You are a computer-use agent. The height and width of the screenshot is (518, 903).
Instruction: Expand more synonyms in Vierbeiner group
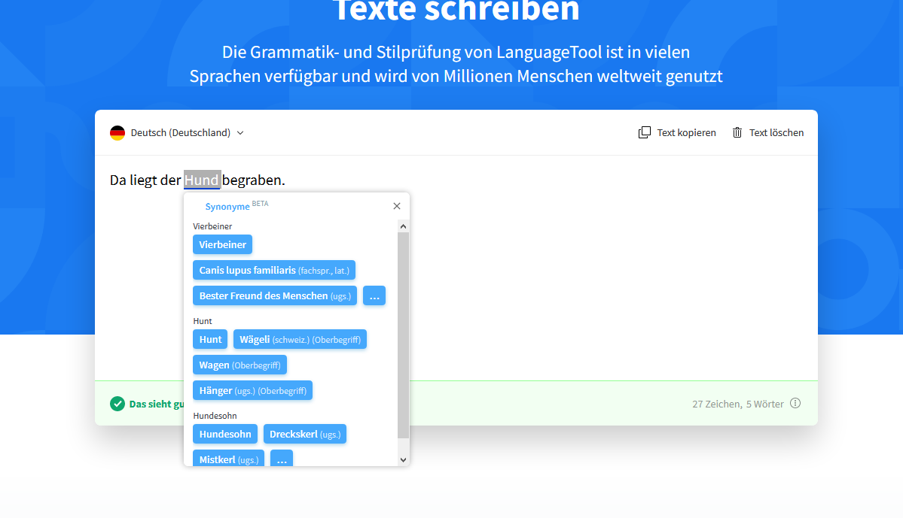tap(374, 295)
